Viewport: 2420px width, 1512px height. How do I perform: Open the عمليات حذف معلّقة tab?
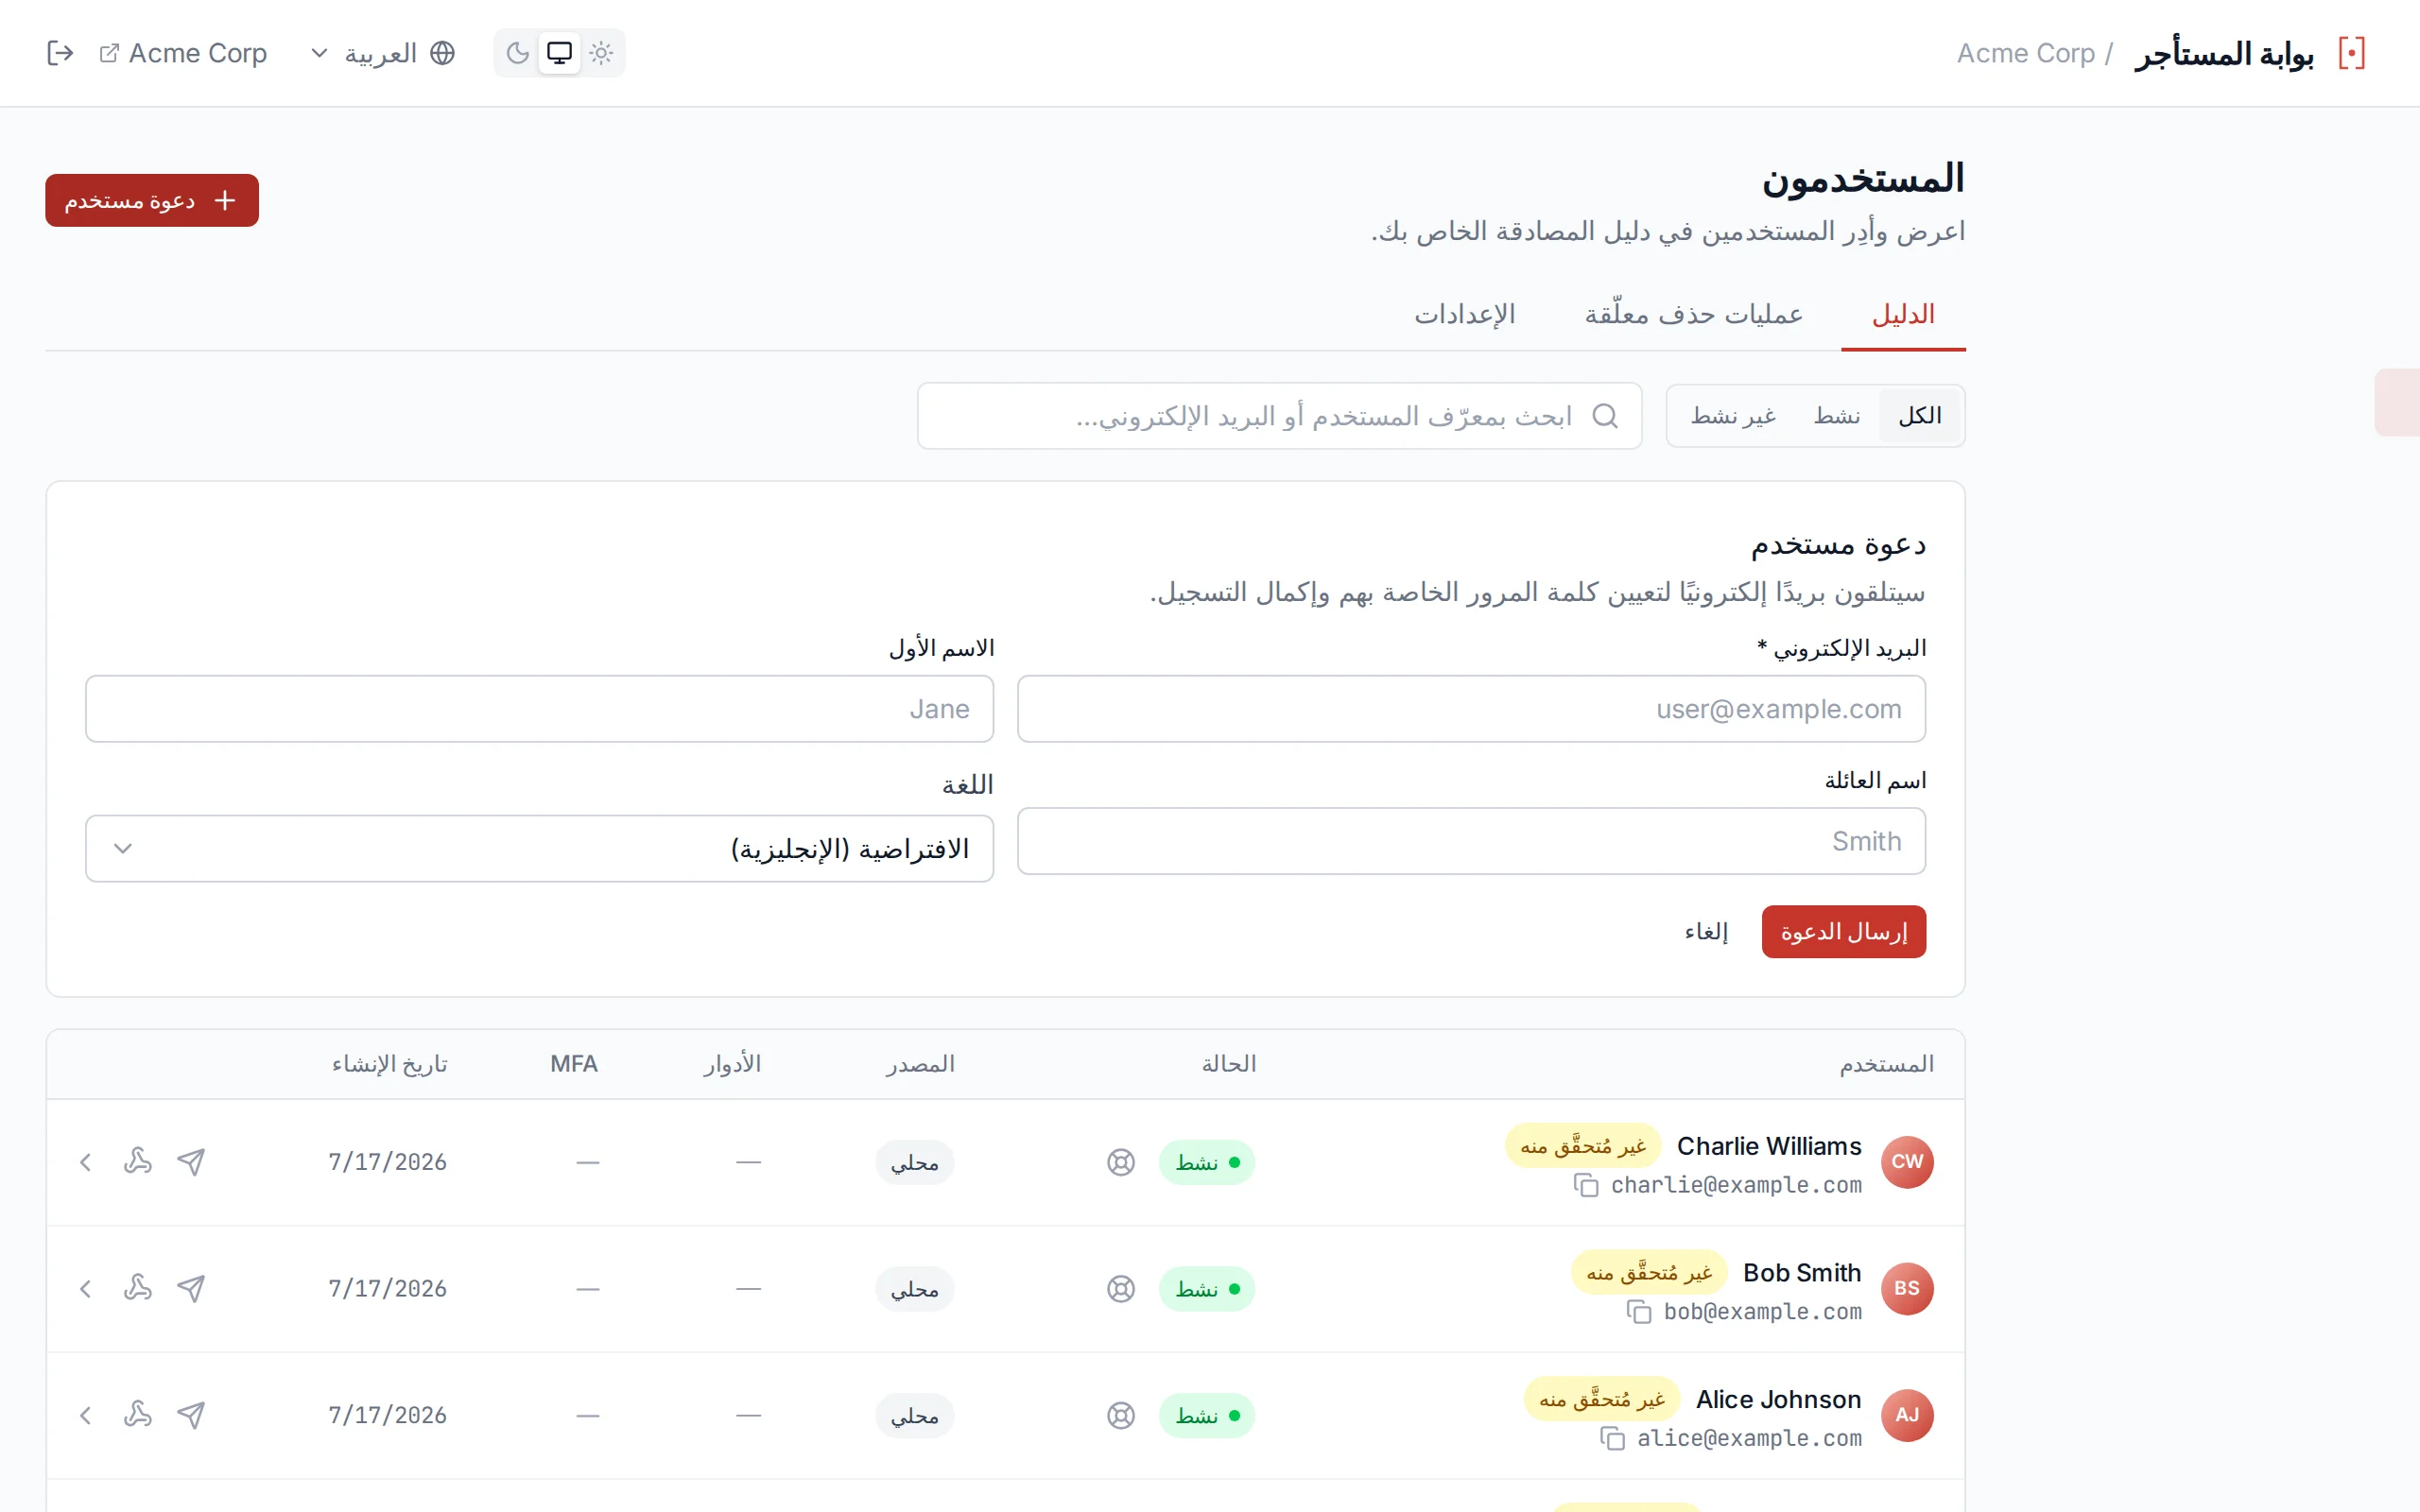point(1693,315)
